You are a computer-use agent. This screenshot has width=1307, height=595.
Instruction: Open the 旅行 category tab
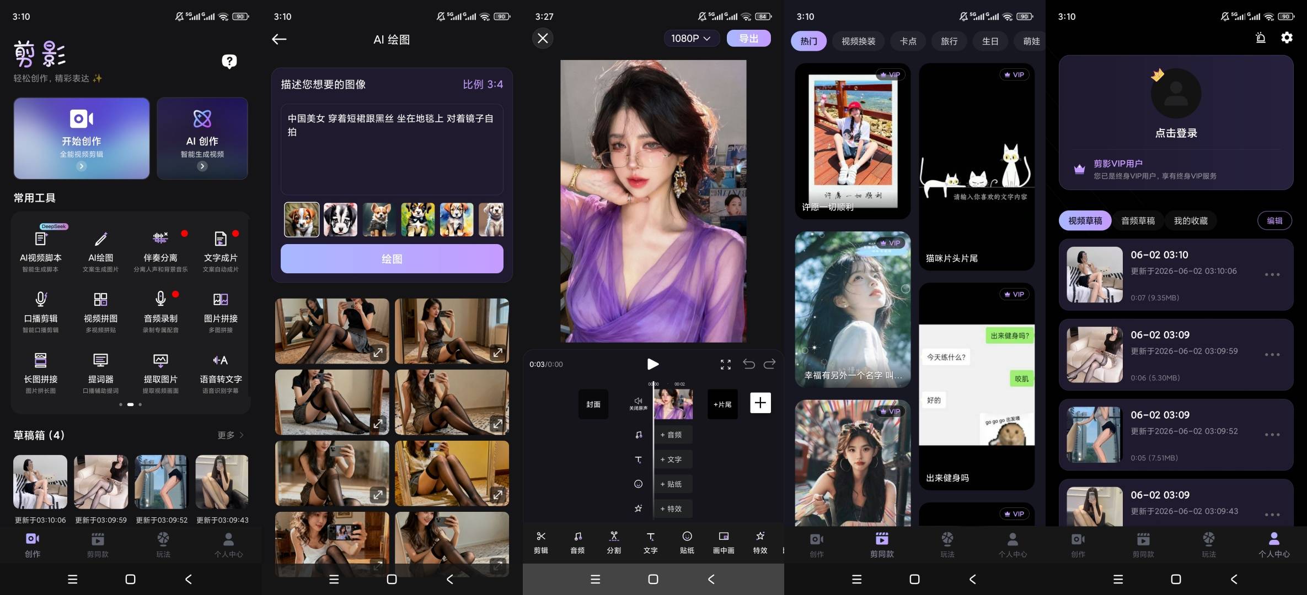949,41
